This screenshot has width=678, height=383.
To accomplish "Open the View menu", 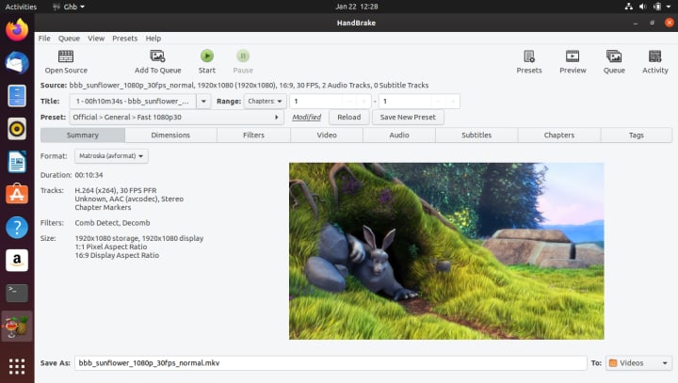I will point(96,38).
